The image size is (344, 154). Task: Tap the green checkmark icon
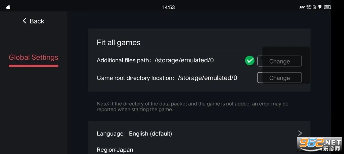250,61
